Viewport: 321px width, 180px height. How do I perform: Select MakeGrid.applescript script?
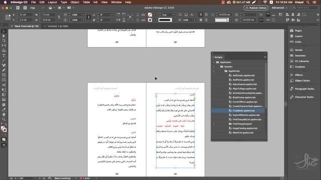[x=243, y=132]
